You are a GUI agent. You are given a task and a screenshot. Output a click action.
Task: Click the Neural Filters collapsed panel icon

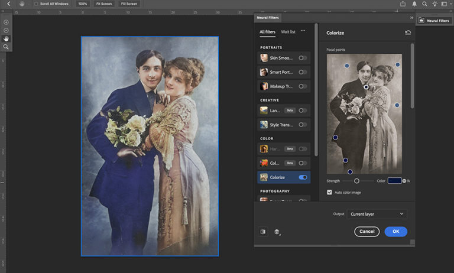(x=421, y=20)
